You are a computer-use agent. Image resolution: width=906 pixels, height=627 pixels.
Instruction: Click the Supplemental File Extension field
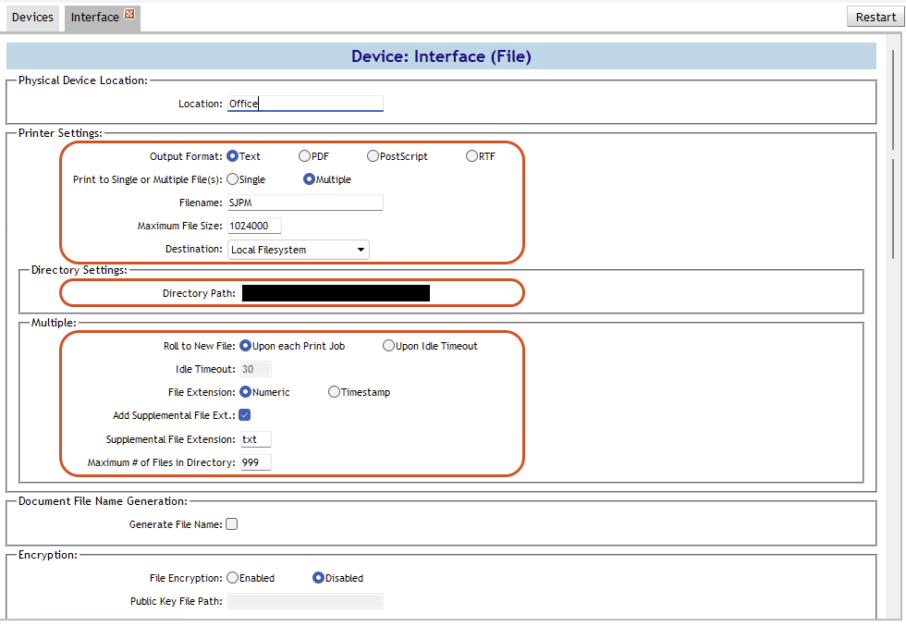pos(255,439)
